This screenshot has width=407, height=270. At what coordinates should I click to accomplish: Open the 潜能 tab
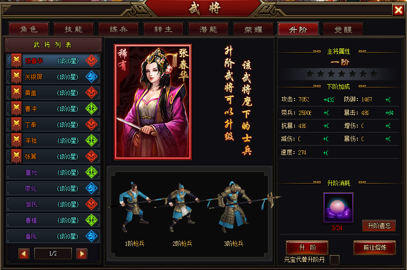point(208,29)
